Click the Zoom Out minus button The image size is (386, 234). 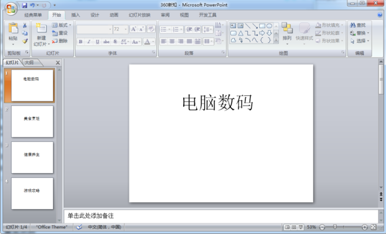[322, 227]
